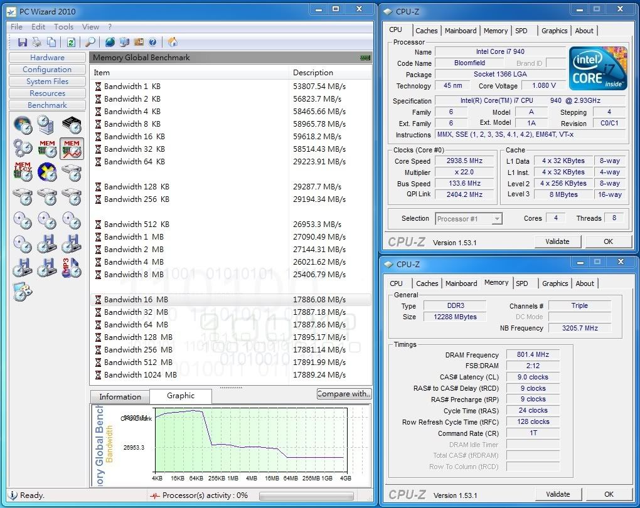Click the blue globe web icon
Viewport: 640px width, 508px height.
110,42
